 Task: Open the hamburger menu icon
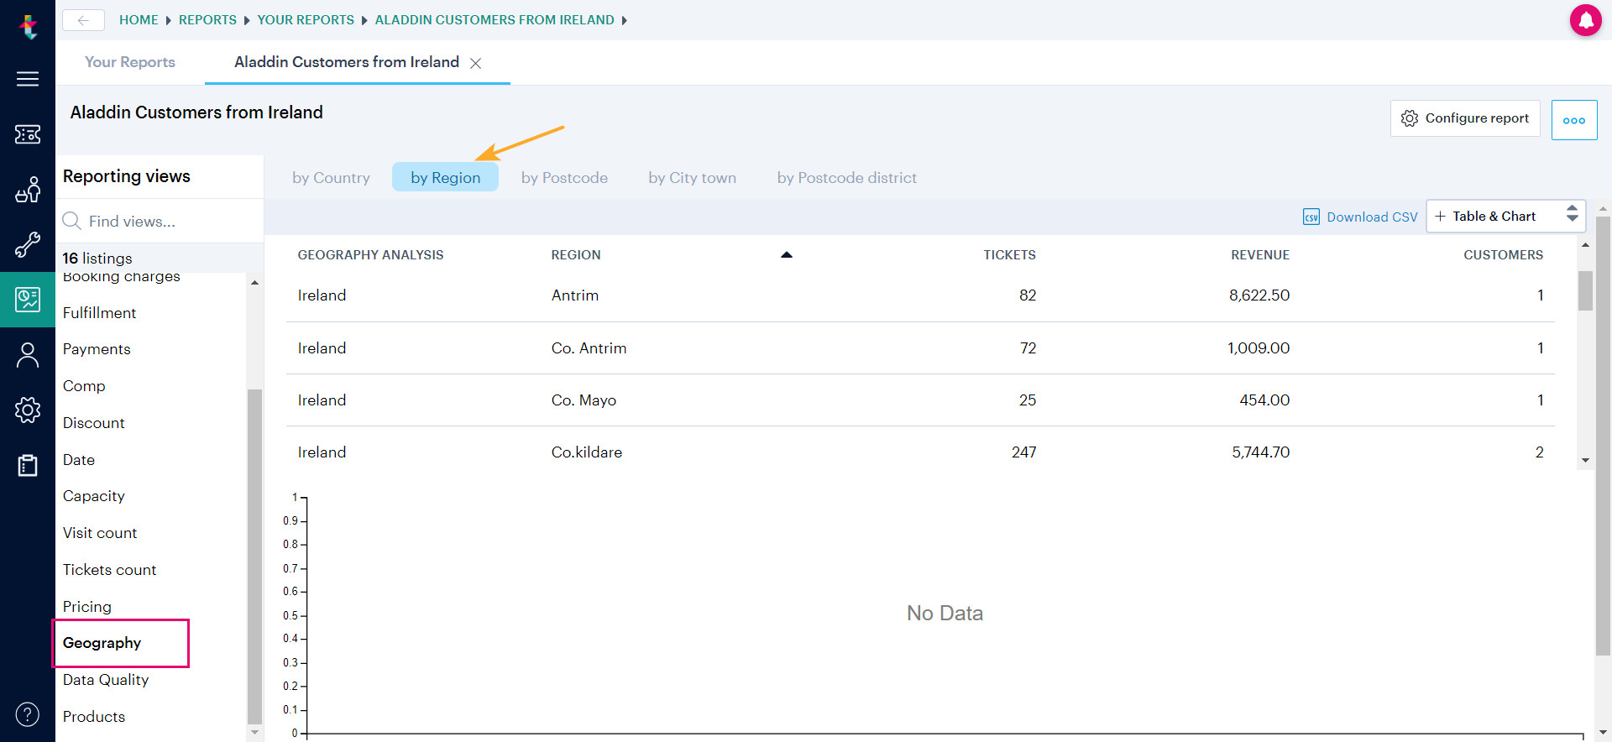click(28, 79)
